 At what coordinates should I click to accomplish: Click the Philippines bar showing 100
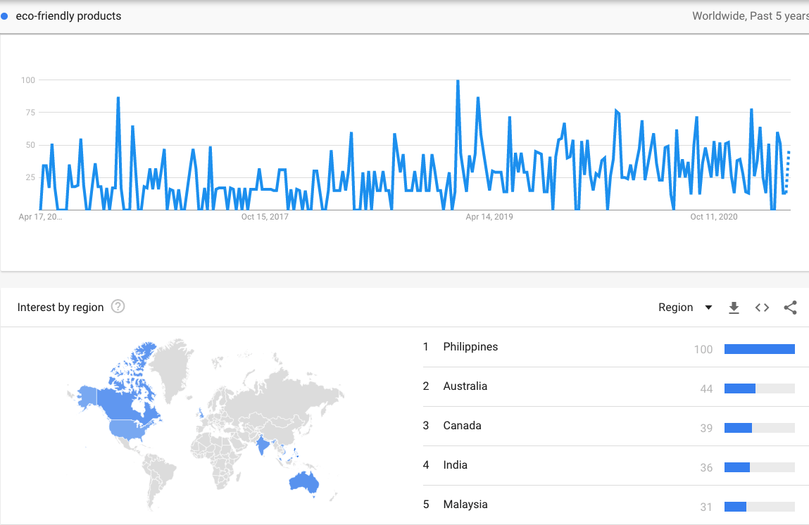760,349
